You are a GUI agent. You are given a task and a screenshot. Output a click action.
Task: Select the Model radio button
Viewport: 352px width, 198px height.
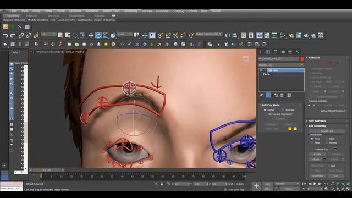click(x=265, y=110)
